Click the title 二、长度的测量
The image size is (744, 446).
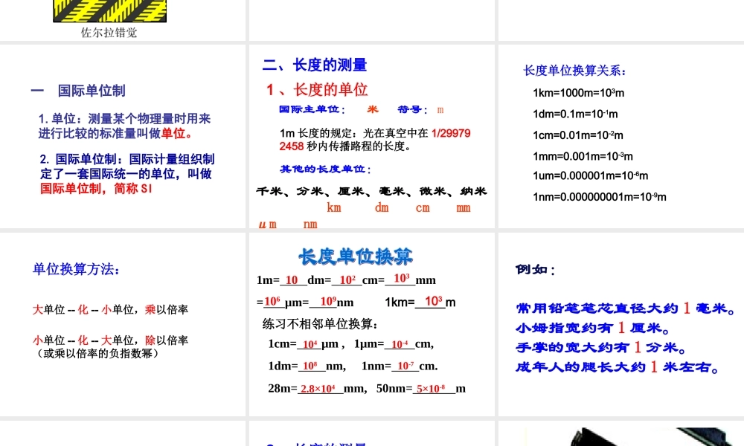click(314, 65)
